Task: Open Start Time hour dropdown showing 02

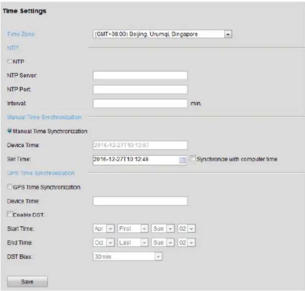Action: 186,229
